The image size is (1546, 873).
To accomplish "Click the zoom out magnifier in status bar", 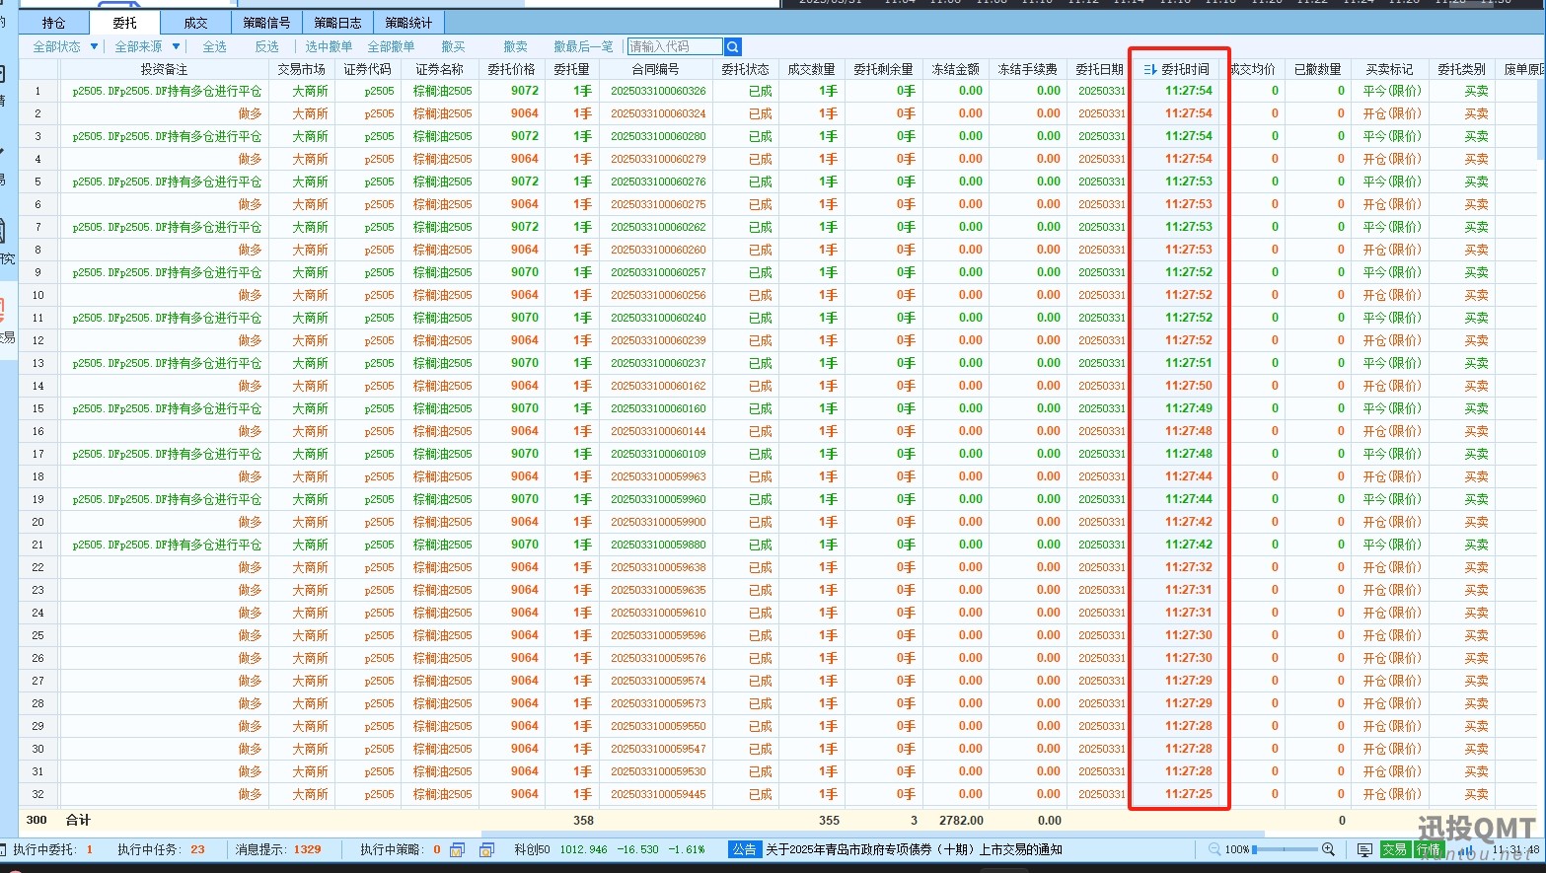I will click(x=1215, y=849).
